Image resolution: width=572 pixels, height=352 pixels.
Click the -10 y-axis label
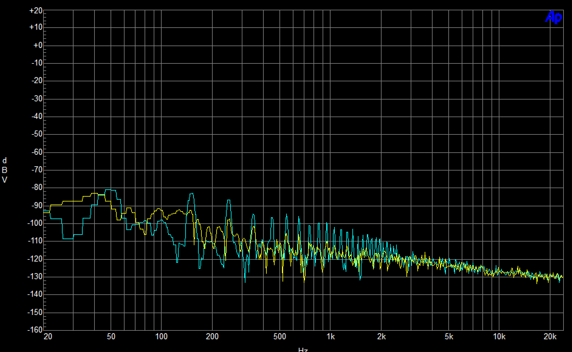point(37,63)
